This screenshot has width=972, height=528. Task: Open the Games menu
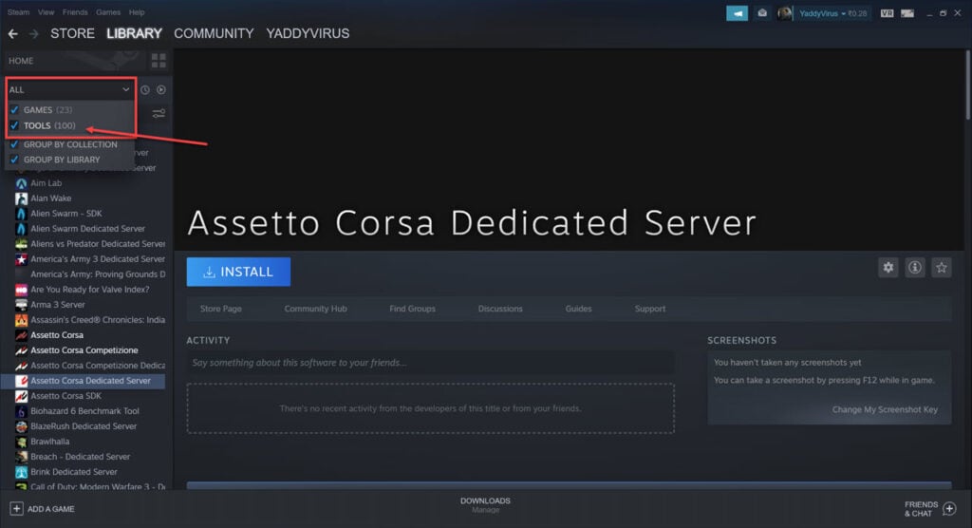(x=108, y=11)
